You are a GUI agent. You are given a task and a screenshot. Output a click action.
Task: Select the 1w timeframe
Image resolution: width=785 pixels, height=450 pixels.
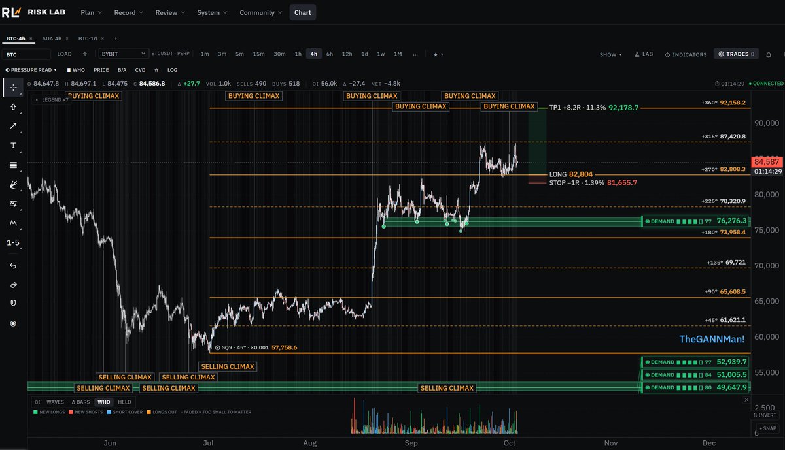[x=381, y=54]
